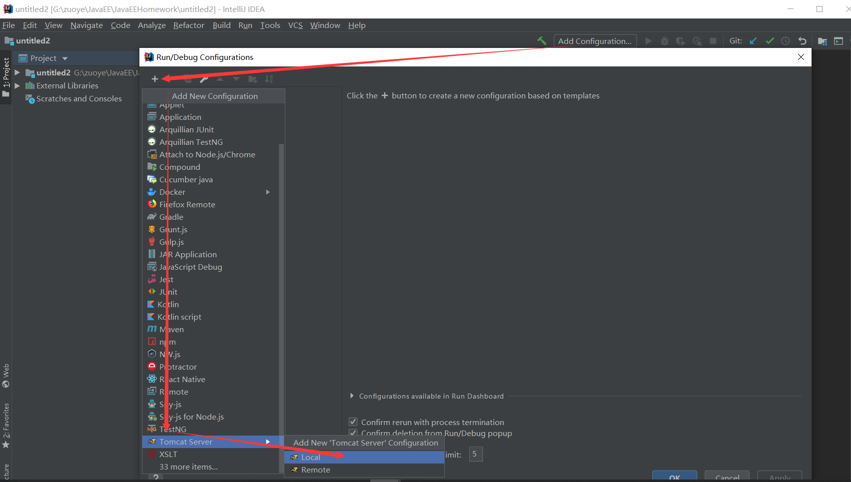Click the Stop square toolbar icon
Image resolution: width=851 pixels, height=482 pixels.
[x=713, y=41]
